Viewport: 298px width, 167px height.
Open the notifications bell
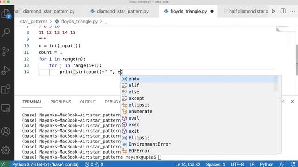point(293,164)
